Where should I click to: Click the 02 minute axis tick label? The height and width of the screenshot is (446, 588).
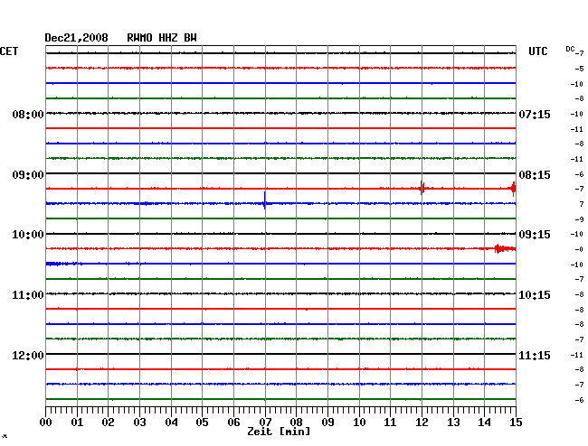coord(108,422)
